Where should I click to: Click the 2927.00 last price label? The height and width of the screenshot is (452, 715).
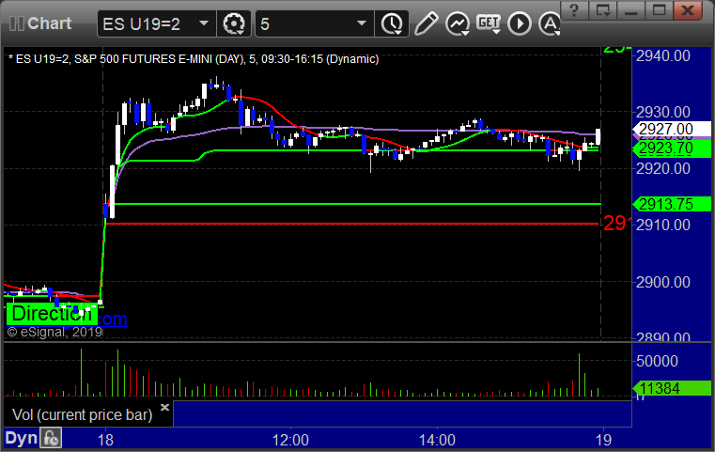click(672, 129)
